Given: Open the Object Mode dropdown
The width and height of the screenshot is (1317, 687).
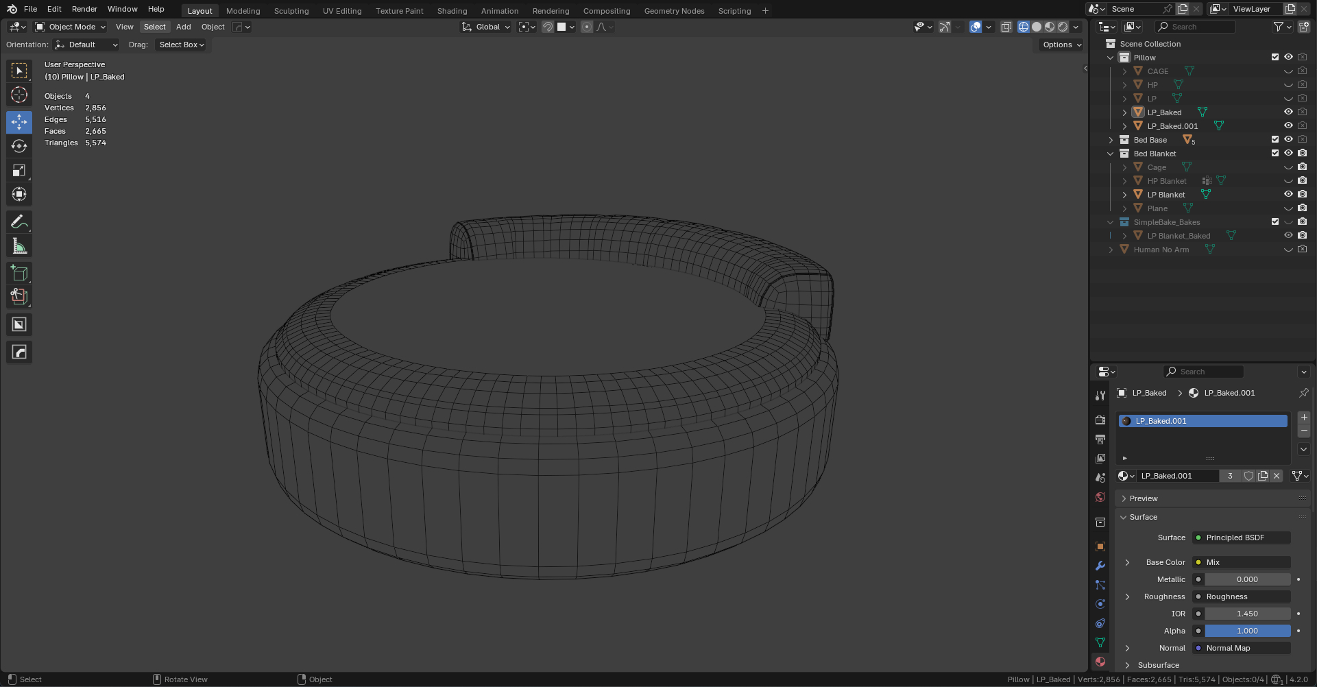Looking at the screenshot, I should pos(71,27).
